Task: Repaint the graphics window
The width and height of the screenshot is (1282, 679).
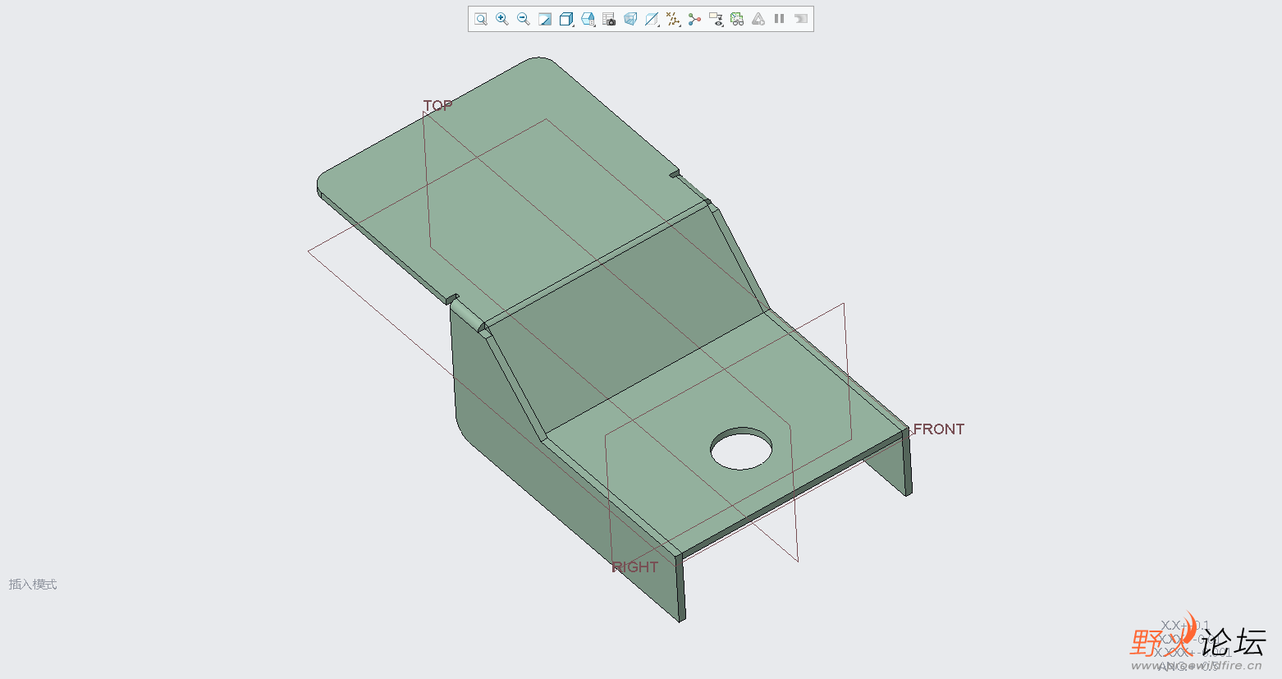Action: (x=545, y=19)
